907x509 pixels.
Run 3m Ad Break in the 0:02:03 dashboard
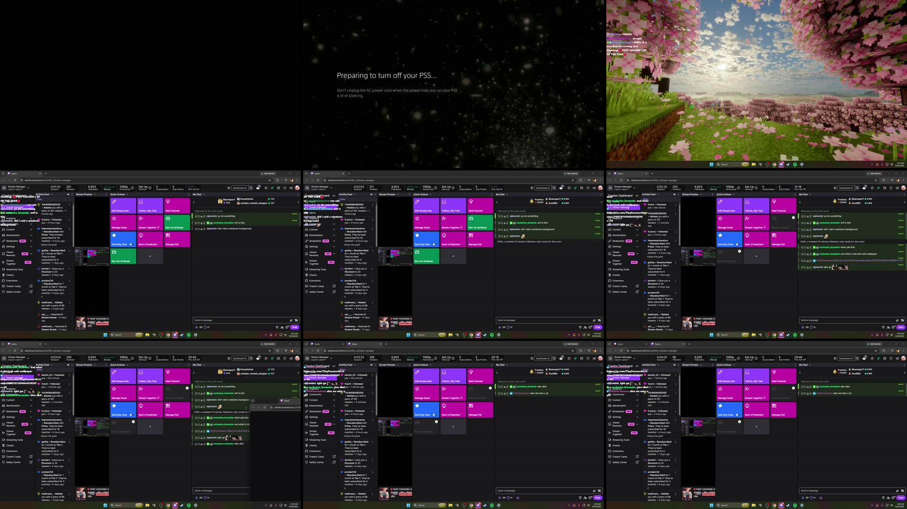426,256
